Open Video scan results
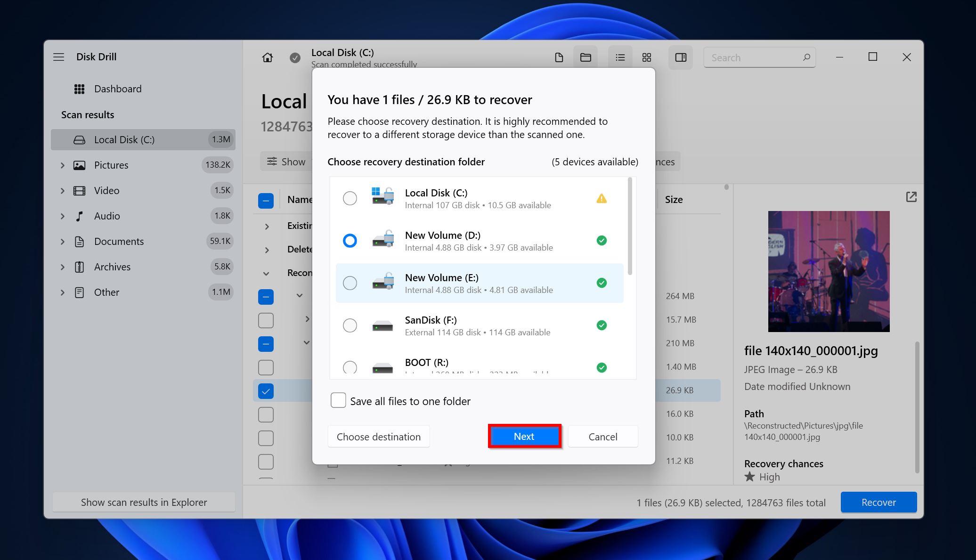This screenshot has height=560, width=976. [x=143, y=190]
